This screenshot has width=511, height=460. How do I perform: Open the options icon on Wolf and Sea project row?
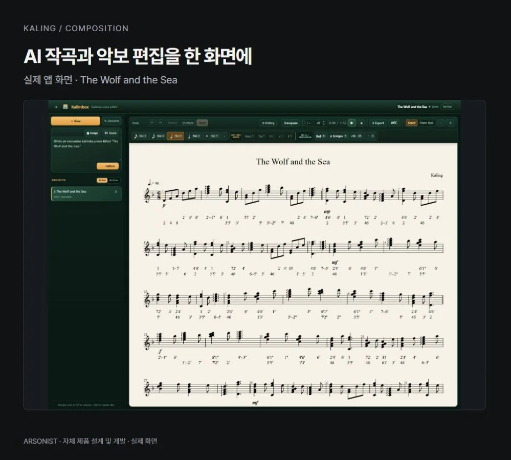click(x=116, y=192)
